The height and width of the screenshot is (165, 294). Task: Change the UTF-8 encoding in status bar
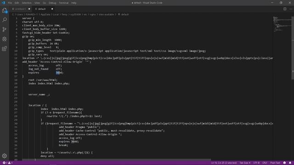click(x=256, y=163)
